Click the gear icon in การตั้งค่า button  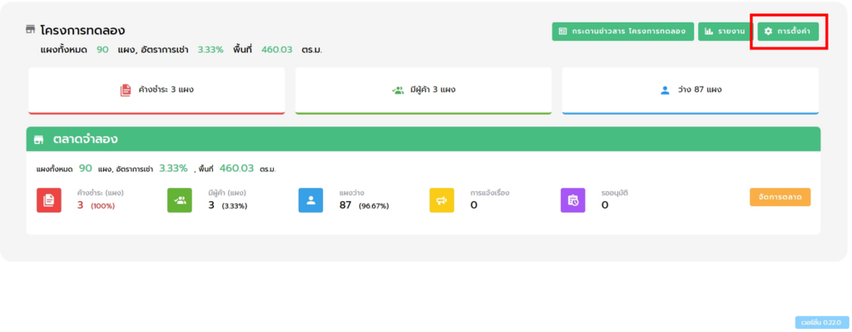coord(768,32)
